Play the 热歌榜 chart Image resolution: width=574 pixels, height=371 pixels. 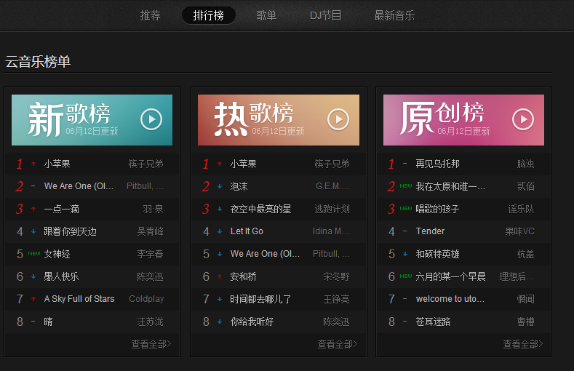point(338,119)
